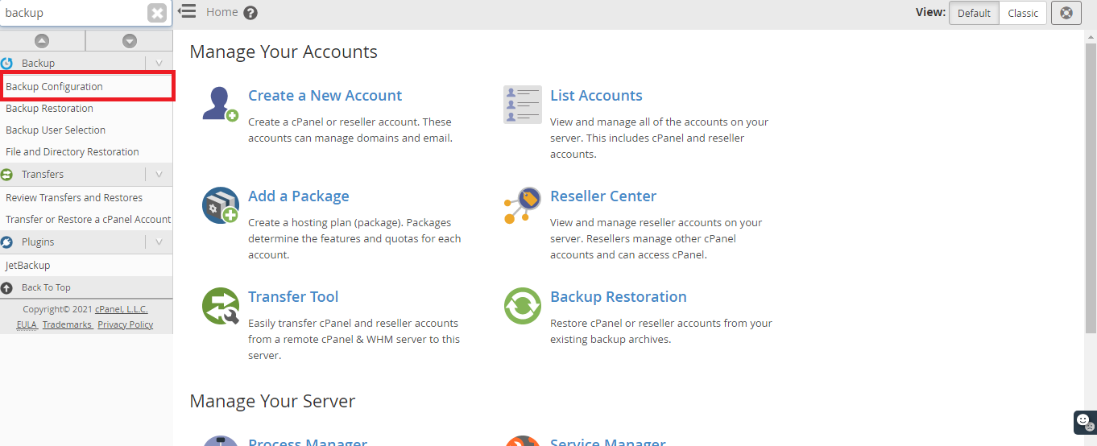Open the cPanel, L.L.C. link
The image size is (1097, 446).
122,309
